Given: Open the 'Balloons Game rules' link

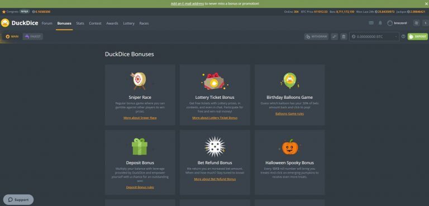Looking at the screenshot, I should [289, 114].
